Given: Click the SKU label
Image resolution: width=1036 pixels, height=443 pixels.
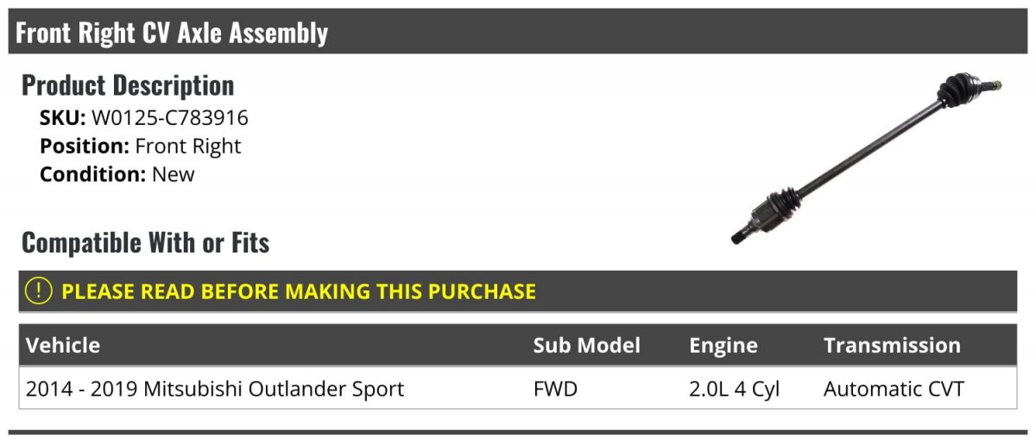Looking at the screenshot, I should (x=63, y=118).
